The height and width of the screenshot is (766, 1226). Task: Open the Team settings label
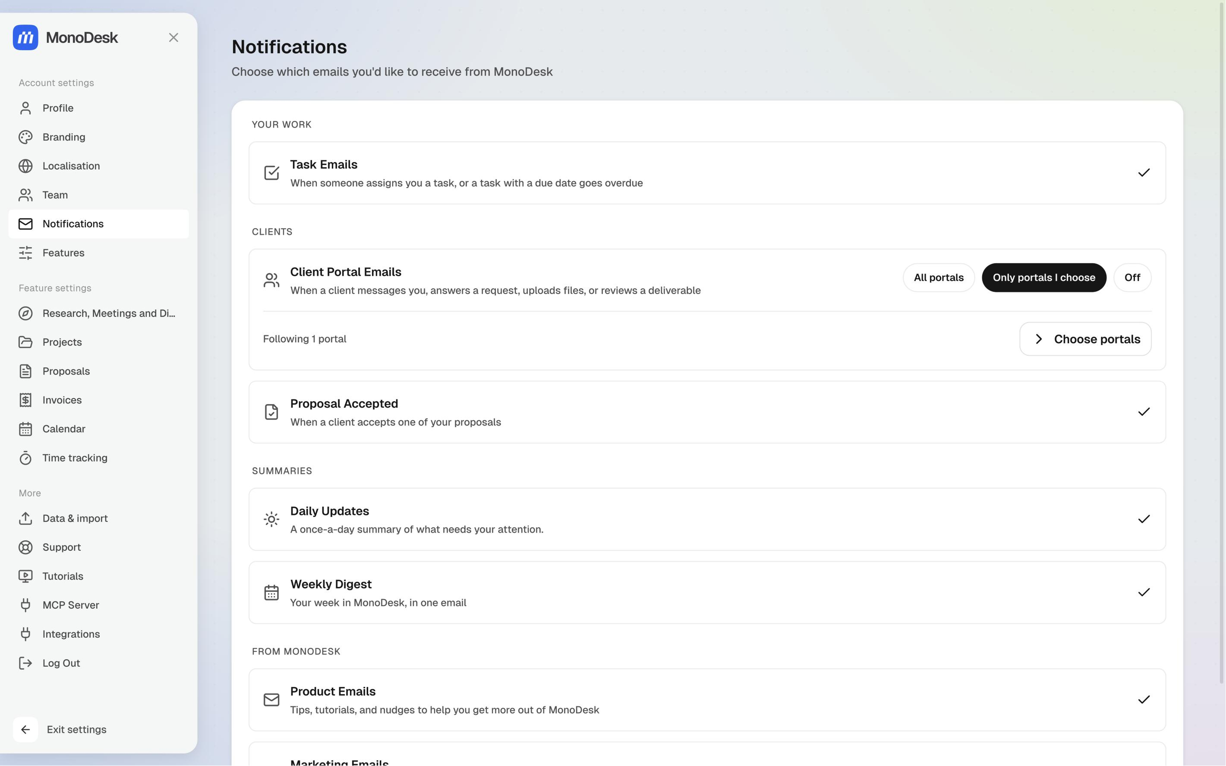point(55,194)
